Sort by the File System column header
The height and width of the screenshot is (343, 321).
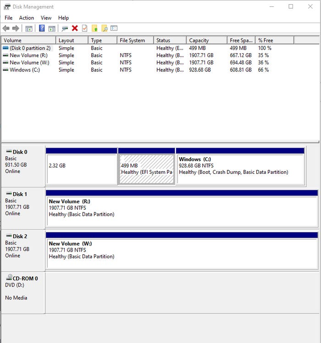(x=135, y=40)
